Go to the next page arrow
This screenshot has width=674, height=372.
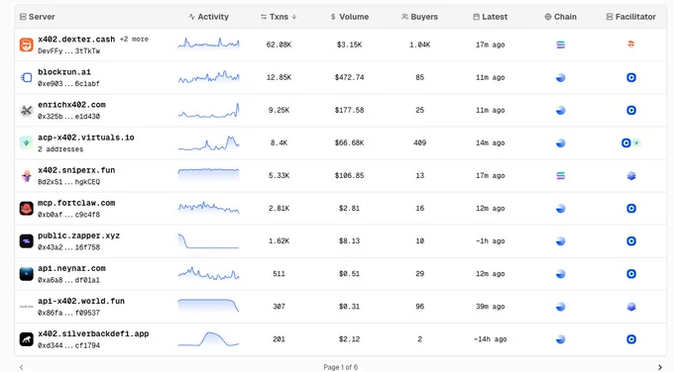pyautogui.click(x=660, y=367)
